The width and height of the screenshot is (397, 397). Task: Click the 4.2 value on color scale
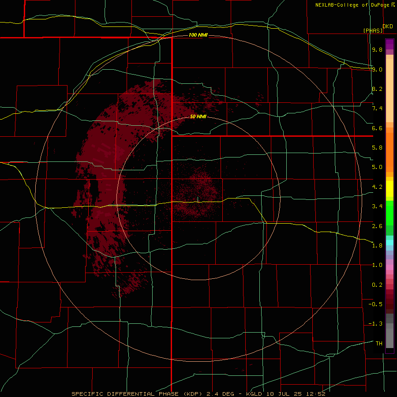[377, 187]
